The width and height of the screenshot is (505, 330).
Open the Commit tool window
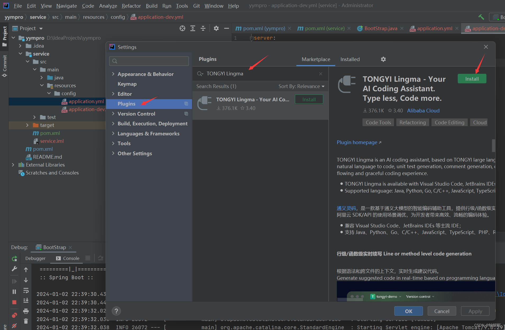[x=4, y=66]
